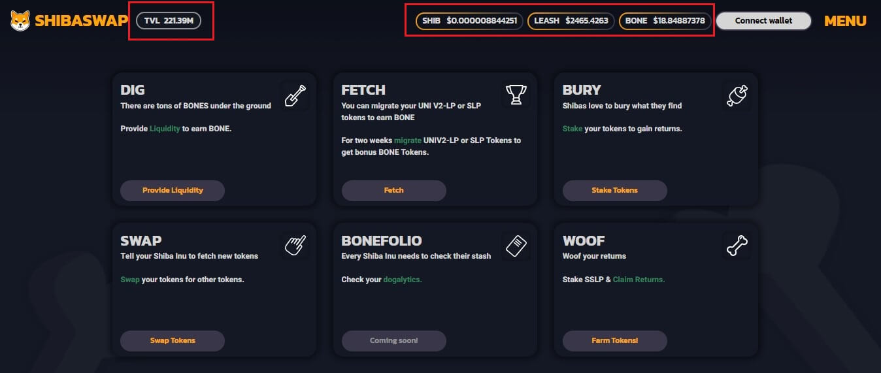Screen dimensions: 881x373
Task: Click the SWAP pointing hand icon
Action: pos(295,246)
